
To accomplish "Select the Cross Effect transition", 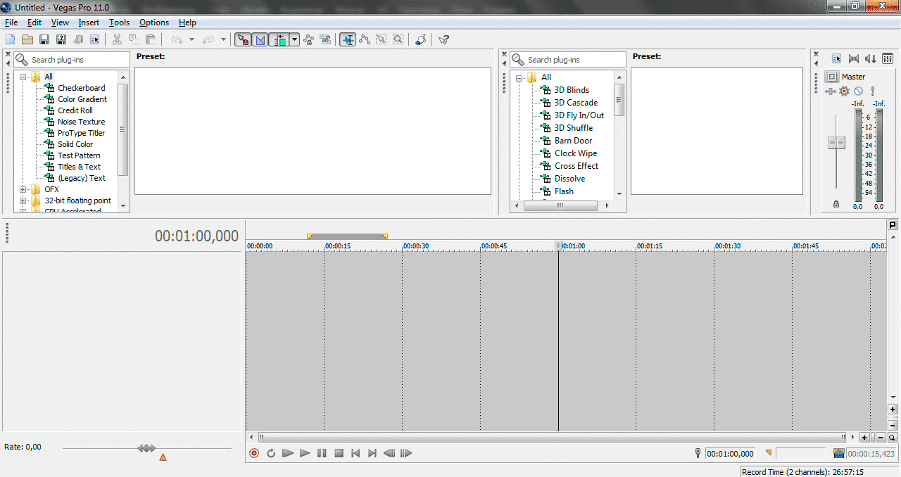I will pyautogui.click(x=576, y=166).
